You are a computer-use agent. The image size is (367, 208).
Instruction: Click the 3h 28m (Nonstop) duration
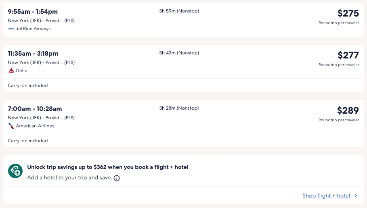point(179,108)
